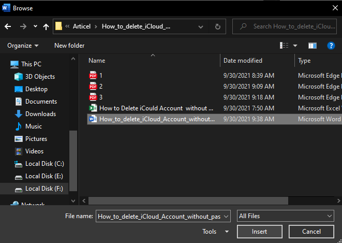
Task: Close the Browse dialog
Action: (335, 8)
